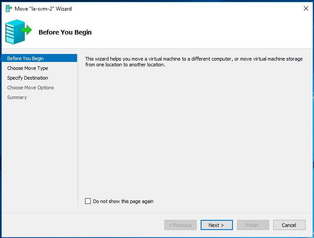The width and height of the screenshot is (314, 238).
Task: Click the green arrow on the header server icon
Action: 27,30
